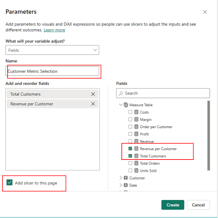
Task: Click the fields list vertical scrollbar
Action: point(209,136)
